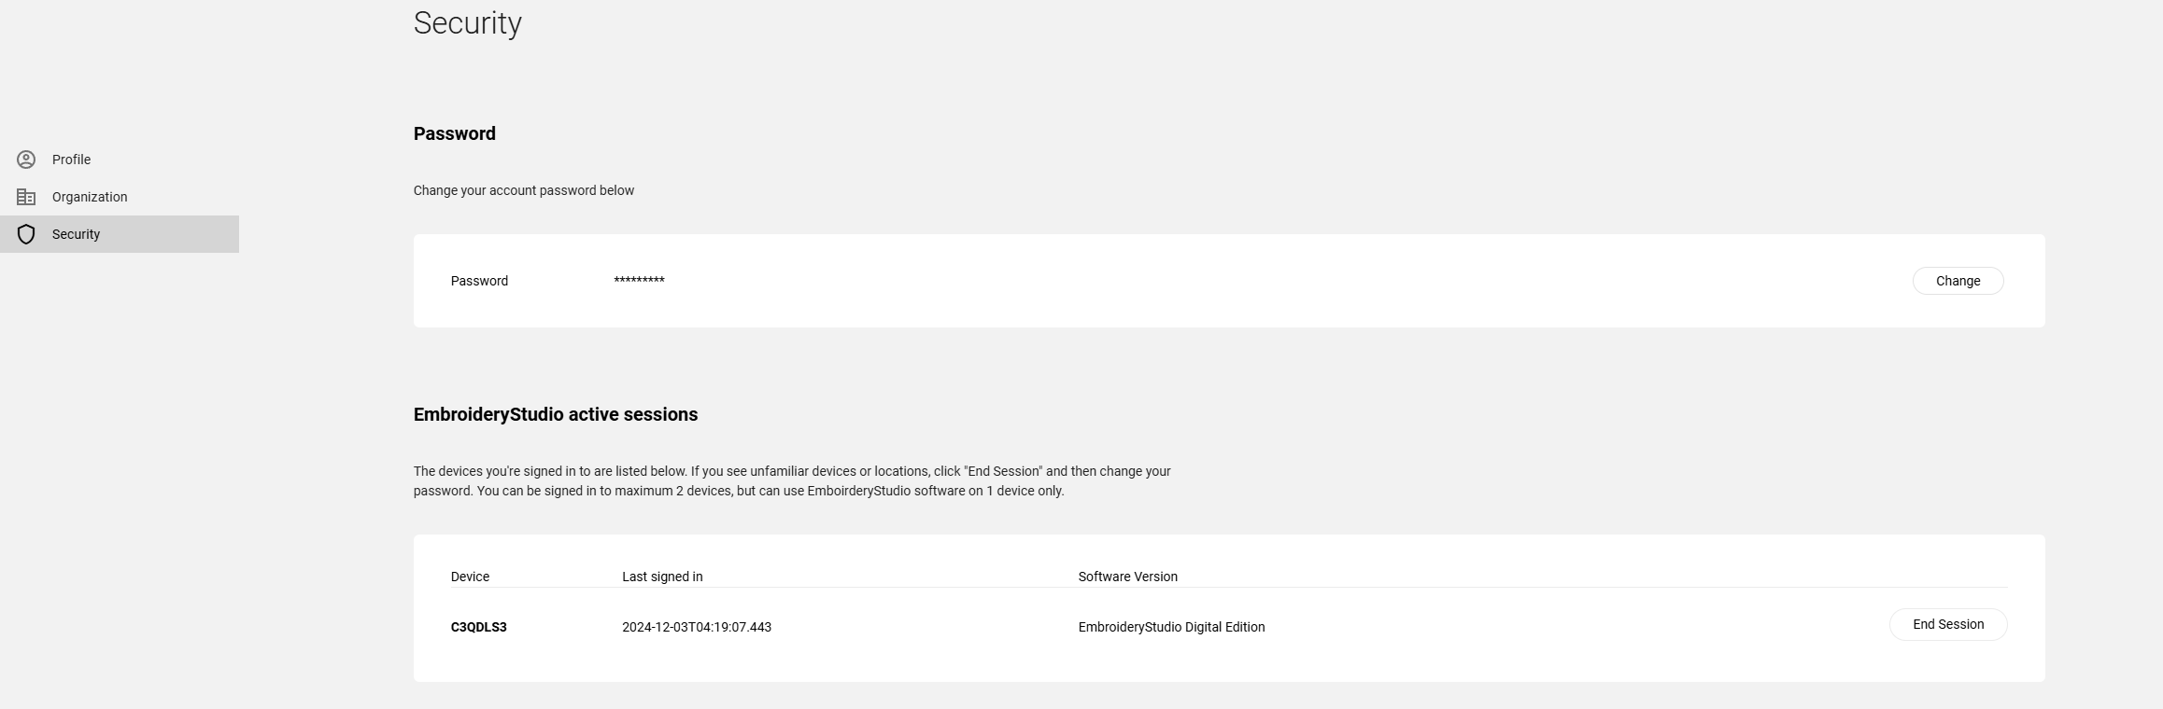Click the Software Version column header
Image resolution: width=2163 pixels, height=709 pixels.
1127,577
